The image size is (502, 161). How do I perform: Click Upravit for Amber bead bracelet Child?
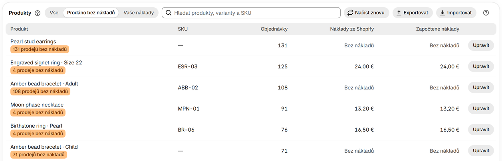point(481,150)
